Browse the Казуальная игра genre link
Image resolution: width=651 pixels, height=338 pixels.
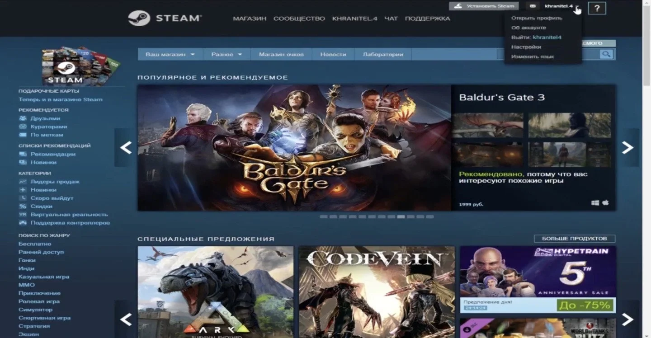tap(44, 277)
